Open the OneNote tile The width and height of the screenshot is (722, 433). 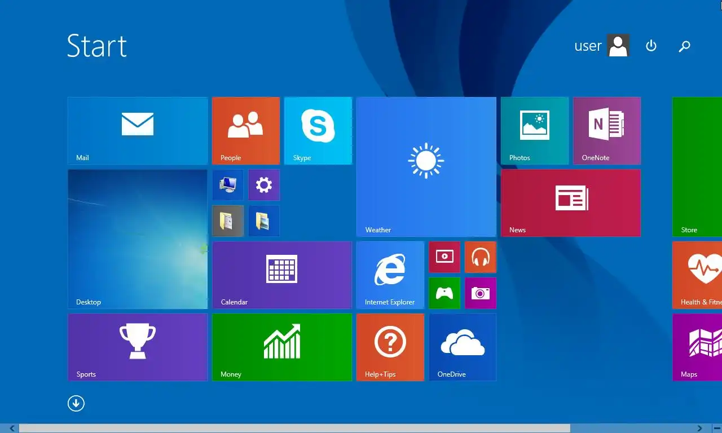coord(607,131)
